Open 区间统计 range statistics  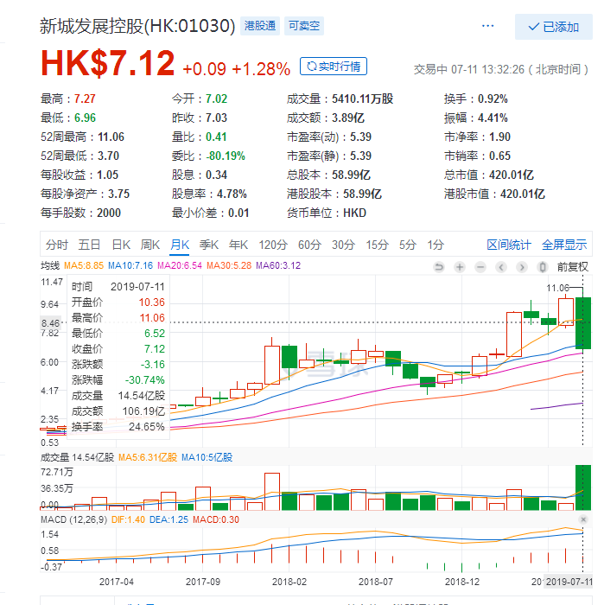pos(509,245)
